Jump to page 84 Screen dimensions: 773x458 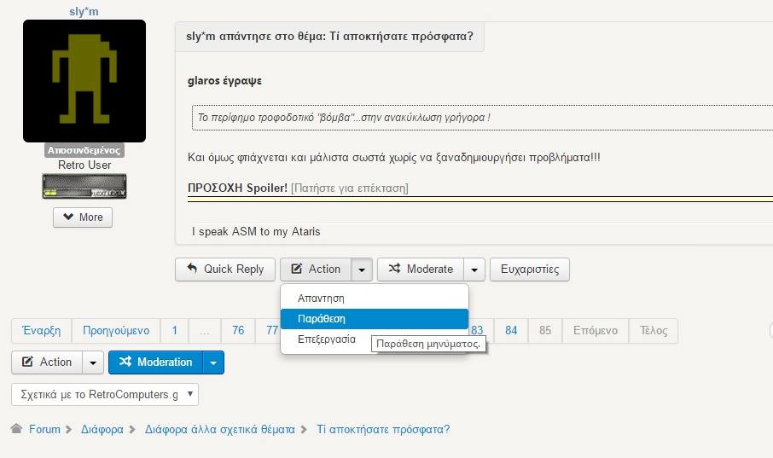tap(511, 331)
